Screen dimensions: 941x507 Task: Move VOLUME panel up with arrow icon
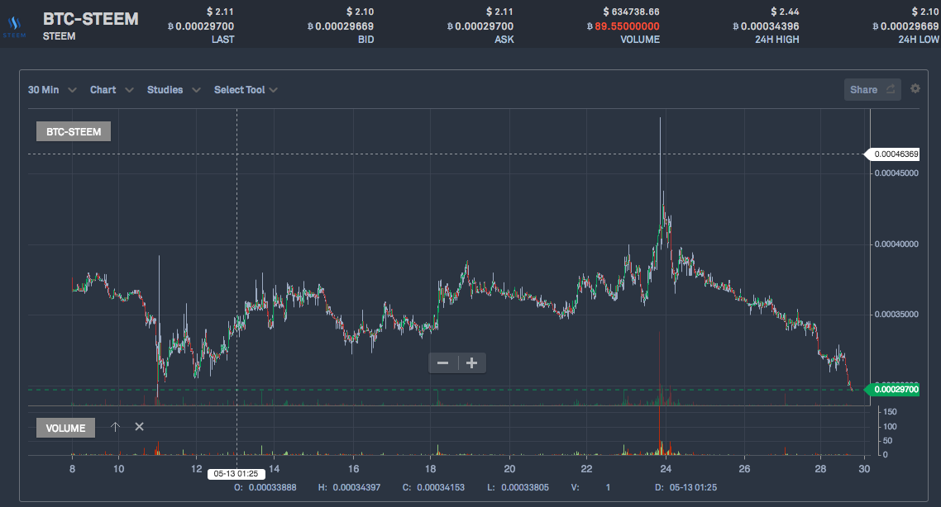click(x=115, y=427)
